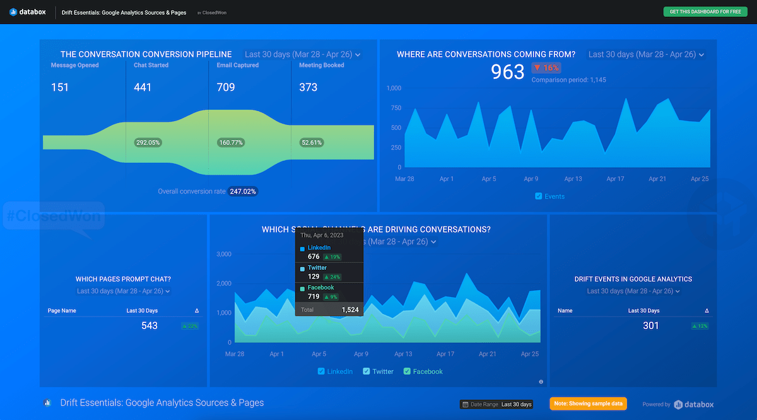Viewport: 757px width, 420px height.
Task: Open the date range dropdown for Which Pages Prompt Chat
Action: (x=124, y=291)
